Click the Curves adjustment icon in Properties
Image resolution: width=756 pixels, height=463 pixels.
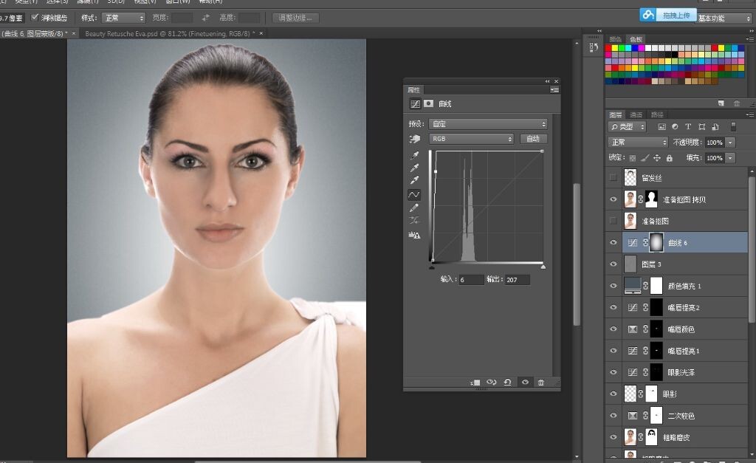(x=415, y=103)
